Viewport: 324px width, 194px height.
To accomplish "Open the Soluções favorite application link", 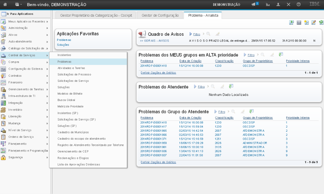I will tap(63, 45).
